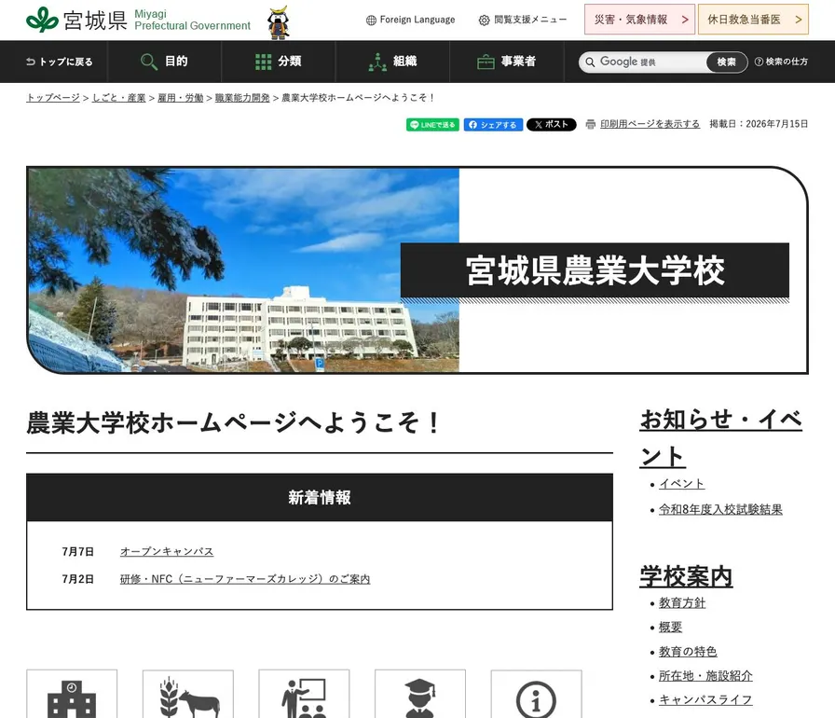Click the teacher and class icon tile
This screenshot has height=718, width=835.
pos(304,694)
